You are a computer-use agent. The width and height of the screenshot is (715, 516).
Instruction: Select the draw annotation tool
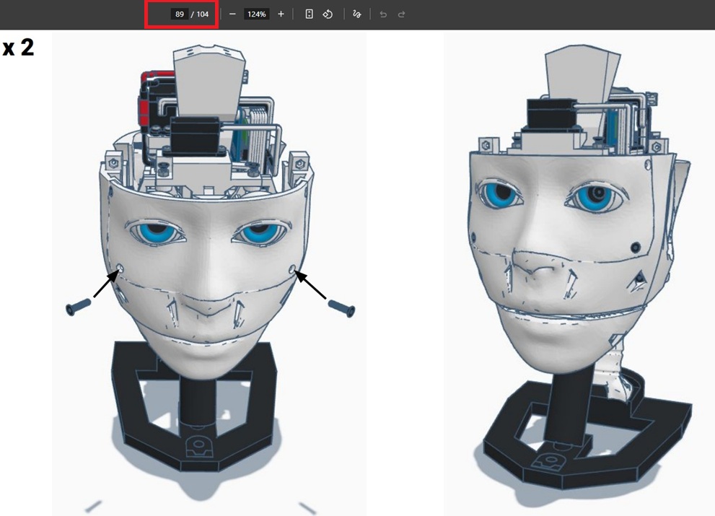pos(356,14)
